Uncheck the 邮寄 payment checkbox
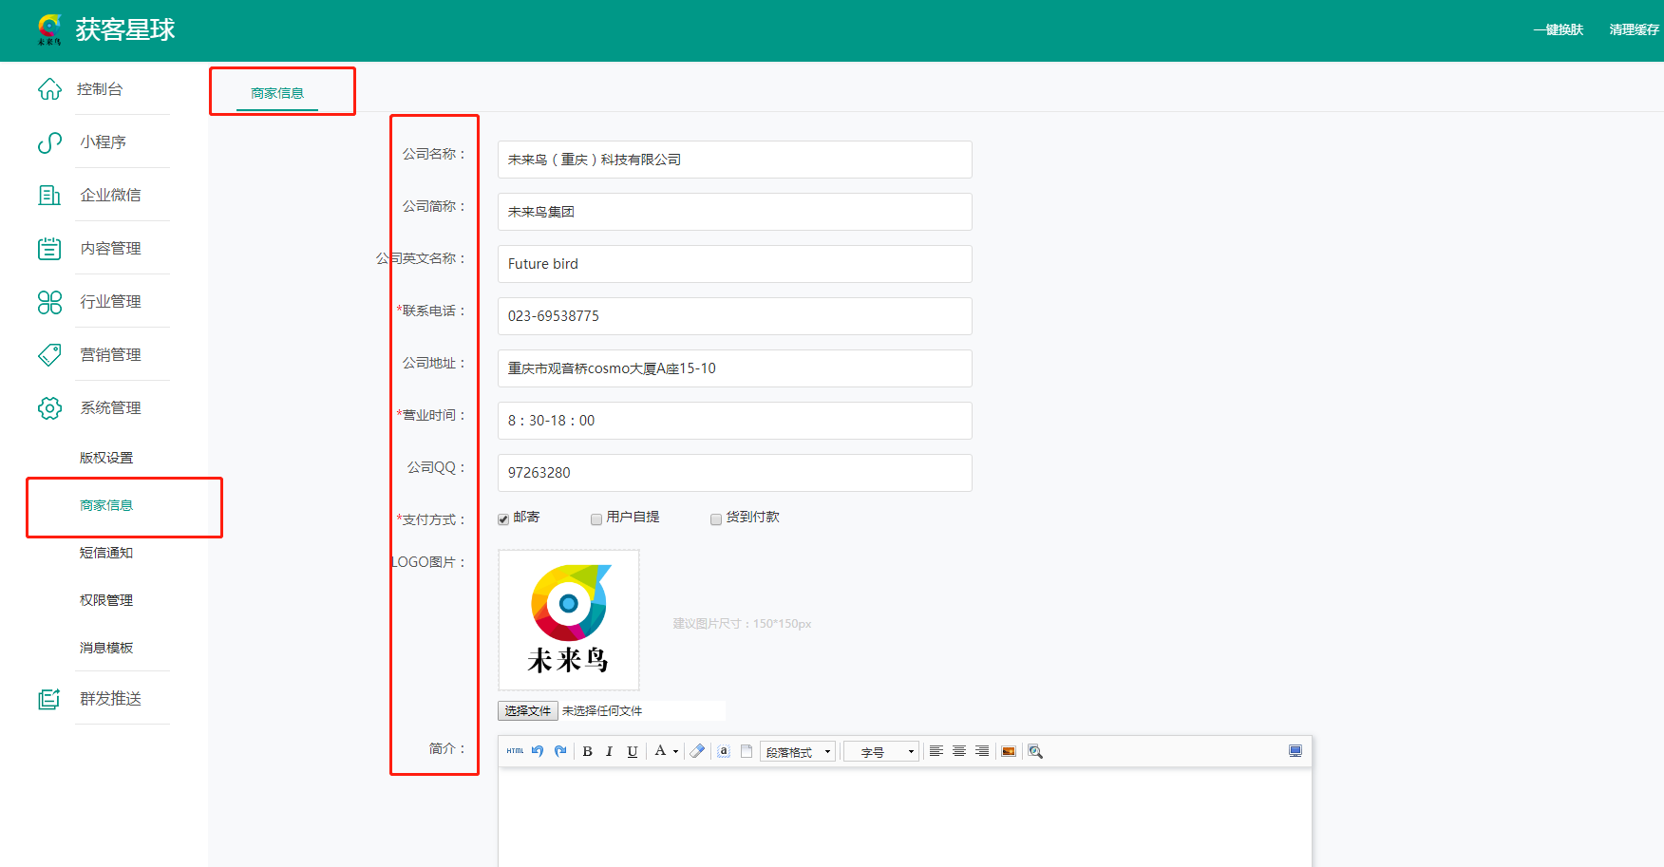The width and height of the screenshot is (1664, 867). pyautogui.click(x=503, y=518)
